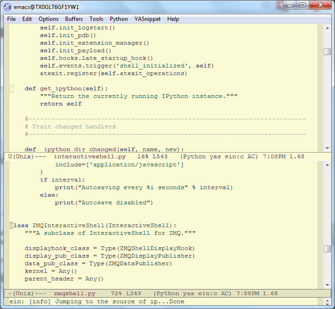The width and height of the screenshot is (335, 309).
Task: Click 'class ZMQInteractiveShell(InteractiveShell):' line
Action: tap(93, 226)
